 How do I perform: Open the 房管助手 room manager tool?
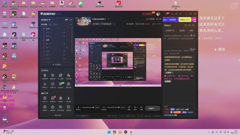point(53,108)
